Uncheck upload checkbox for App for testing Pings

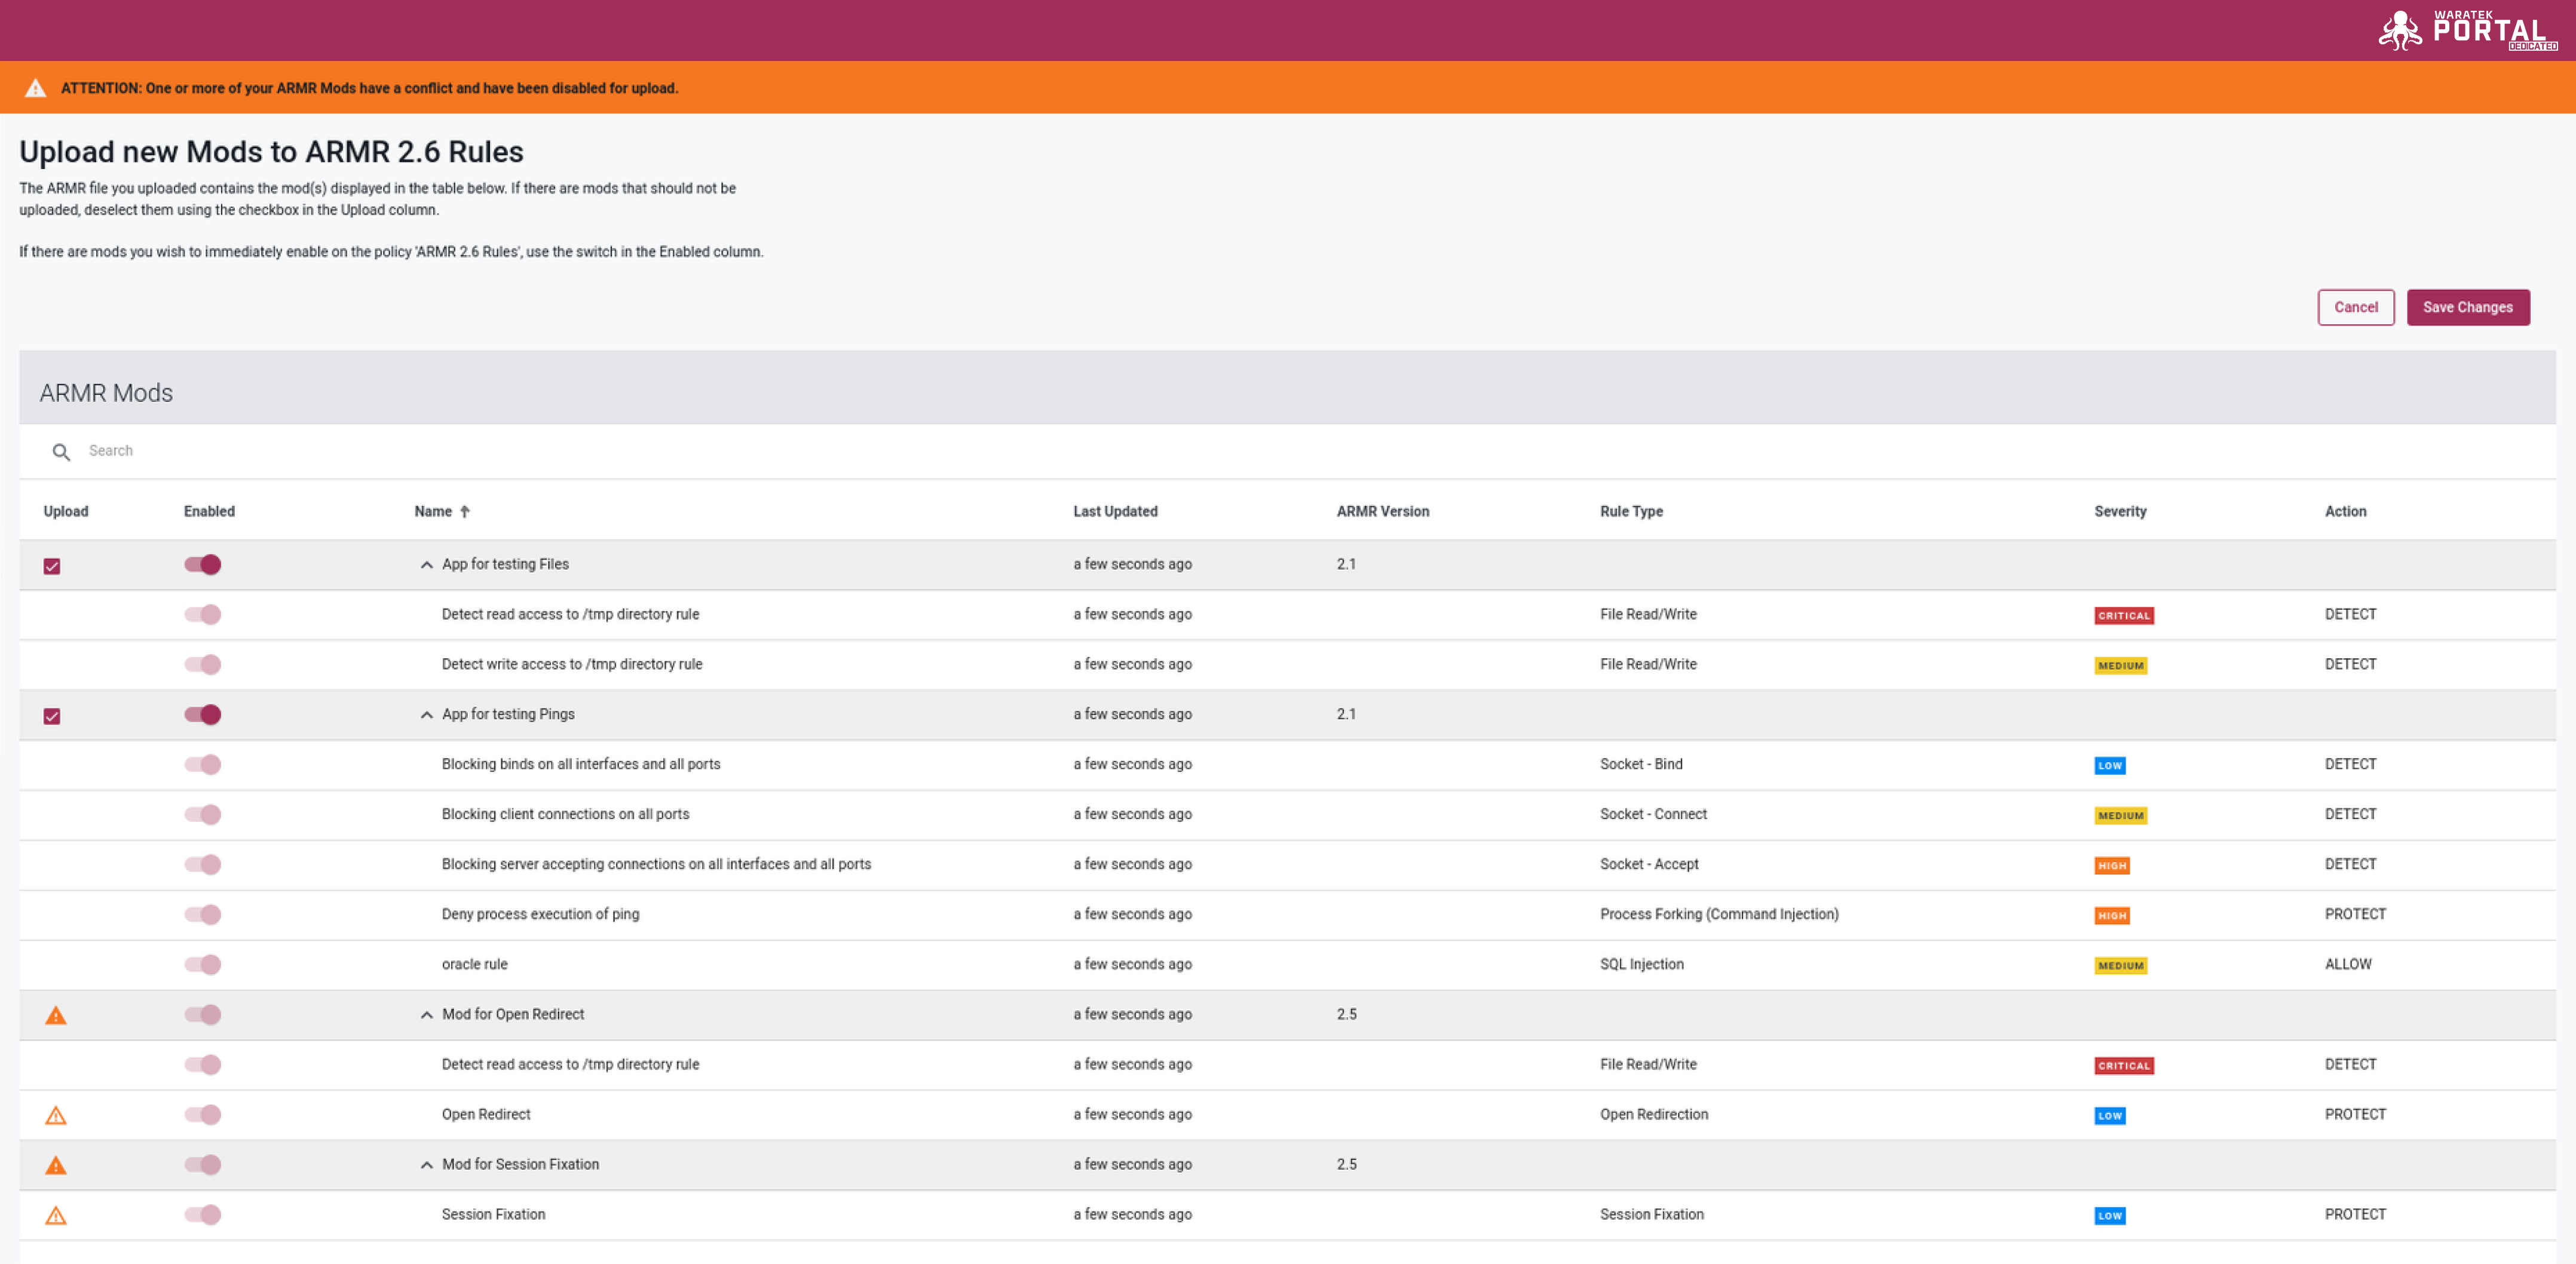point(52,716)
